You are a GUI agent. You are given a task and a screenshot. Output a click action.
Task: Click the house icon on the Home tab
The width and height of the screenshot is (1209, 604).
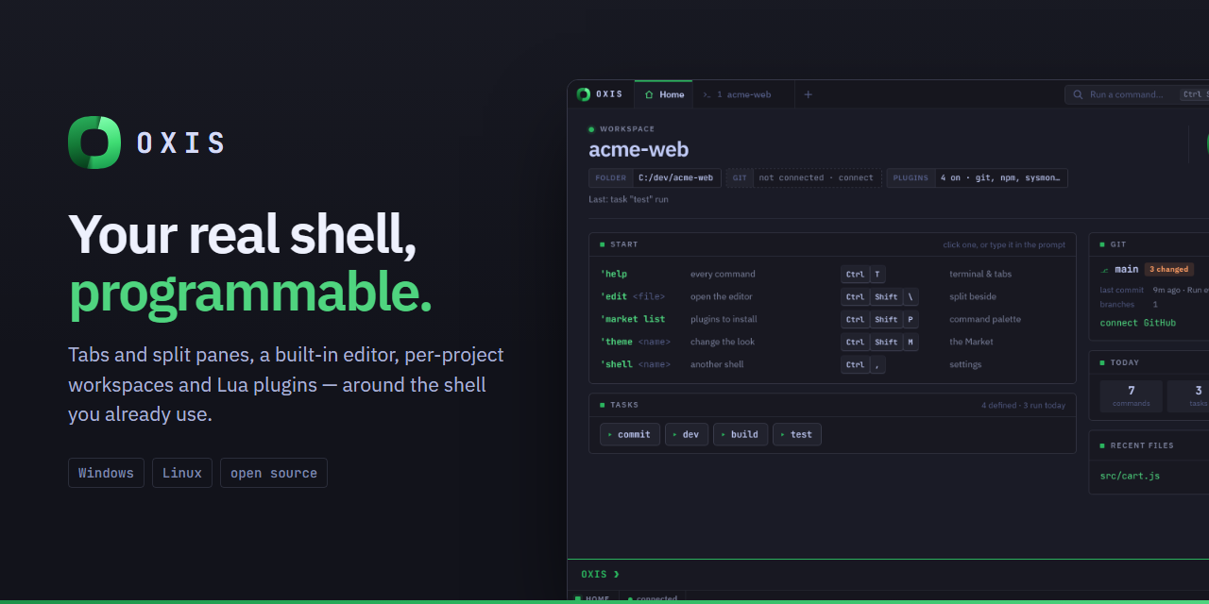[x=649, y=94]
